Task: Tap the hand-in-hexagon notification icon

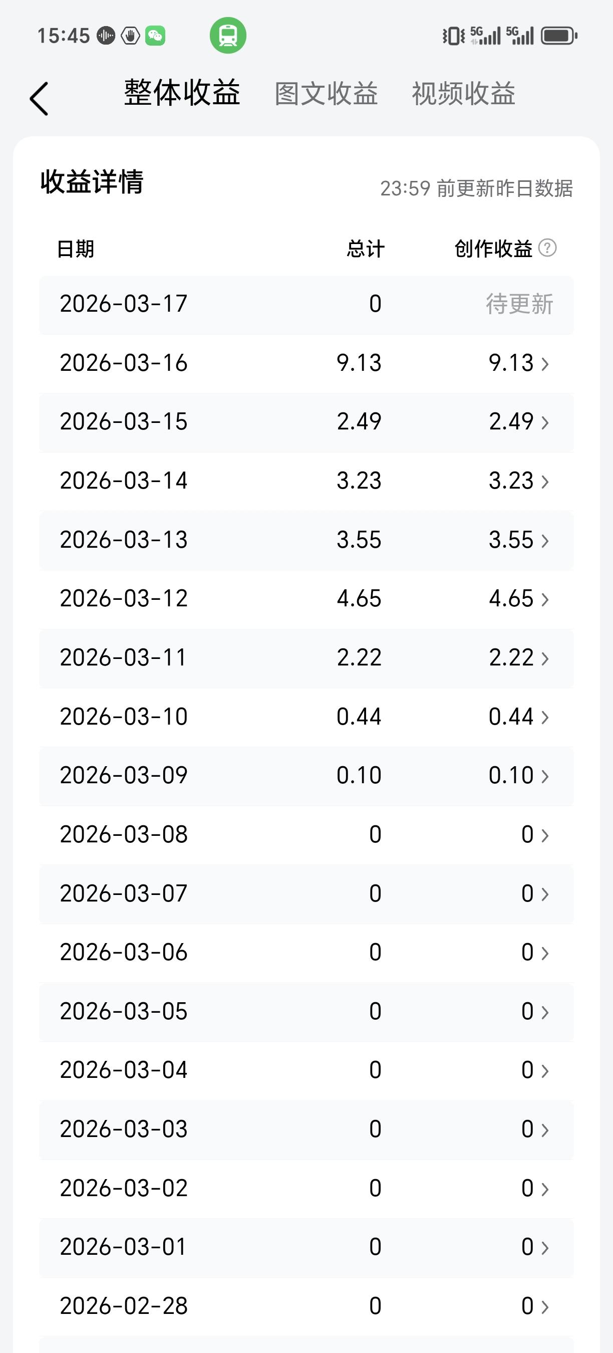Action: pyautogui.click(x=130, y=36)
